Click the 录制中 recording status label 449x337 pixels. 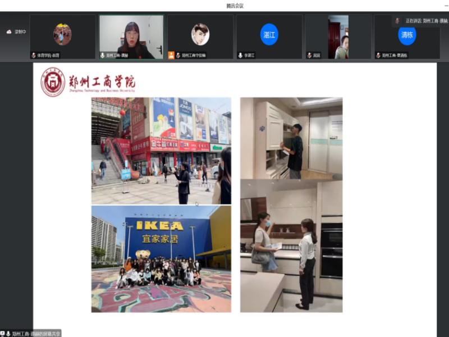(x=20, y=32)
